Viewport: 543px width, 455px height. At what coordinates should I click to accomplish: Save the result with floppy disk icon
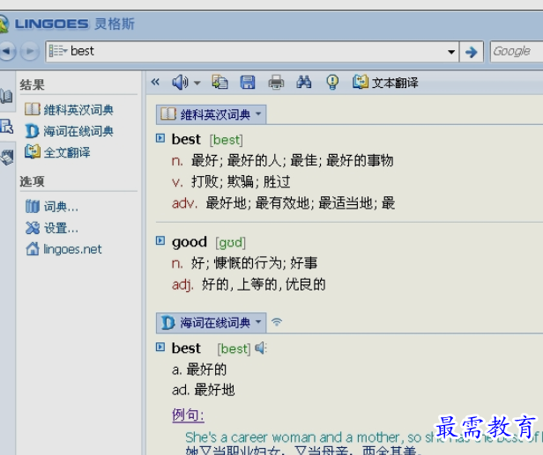(x=248, y=83)
